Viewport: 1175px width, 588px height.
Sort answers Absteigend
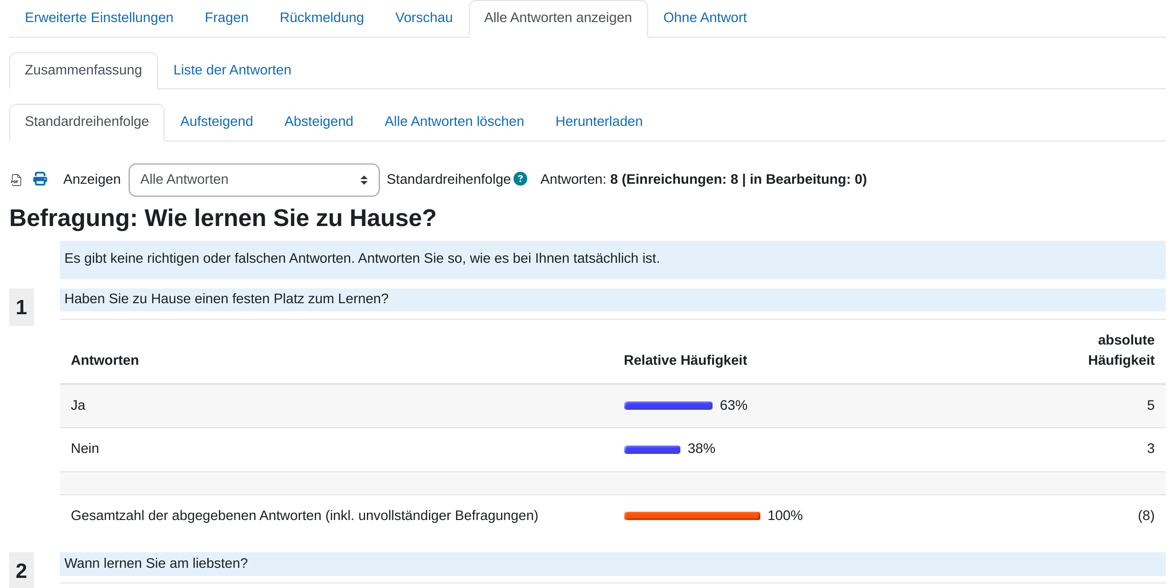coord(319,121)
